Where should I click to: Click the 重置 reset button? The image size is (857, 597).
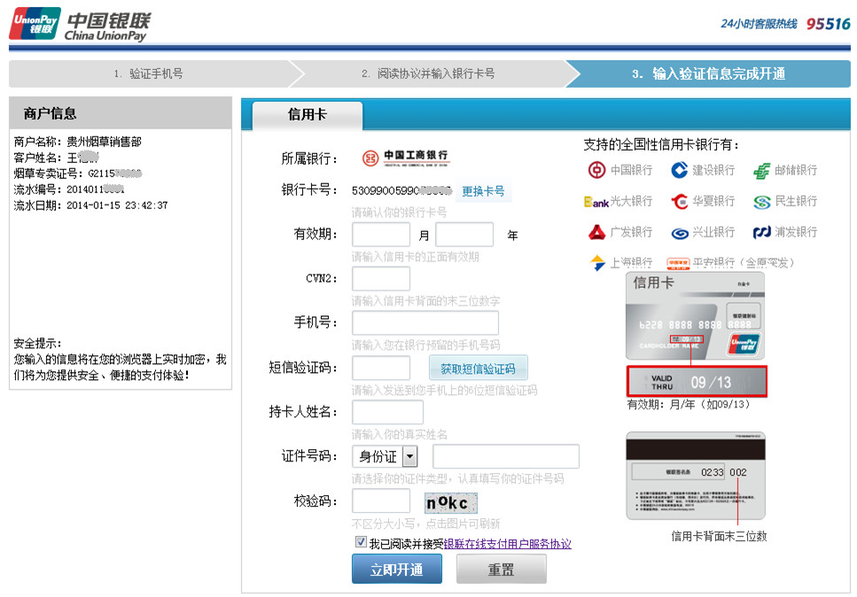click(x=502, y=570)
